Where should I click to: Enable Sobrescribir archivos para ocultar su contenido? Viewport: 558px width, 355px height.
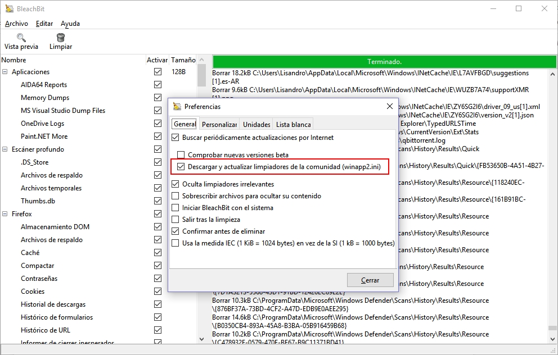click(175, 196)
